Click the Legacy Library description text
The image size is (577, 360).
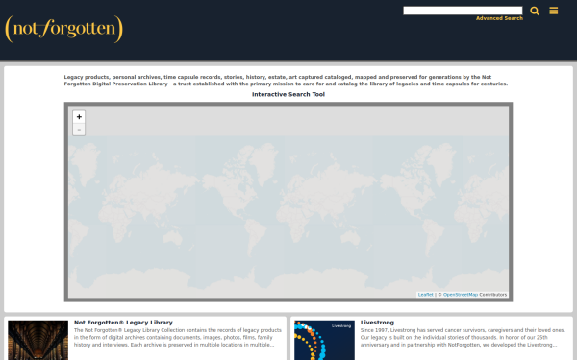178,337
